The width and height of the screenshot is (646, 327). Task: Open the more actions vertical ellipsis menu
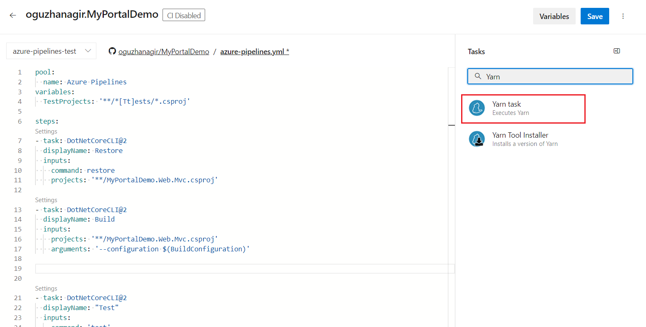[623, 16]
